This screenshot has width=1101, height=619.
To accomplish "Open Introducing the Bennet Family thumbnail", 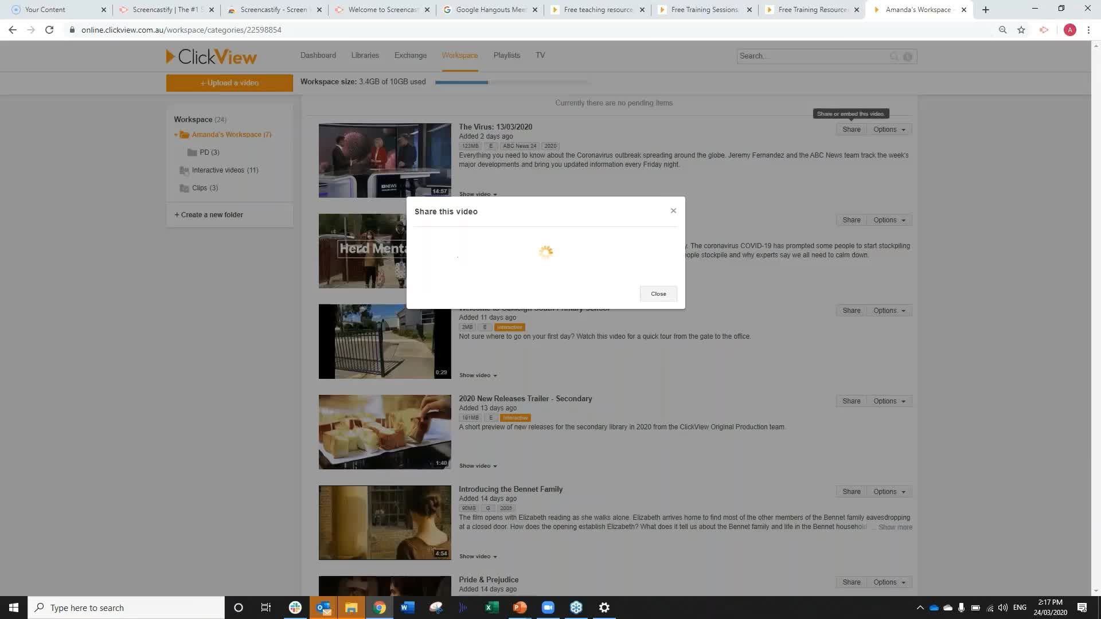I will [385, 523].
